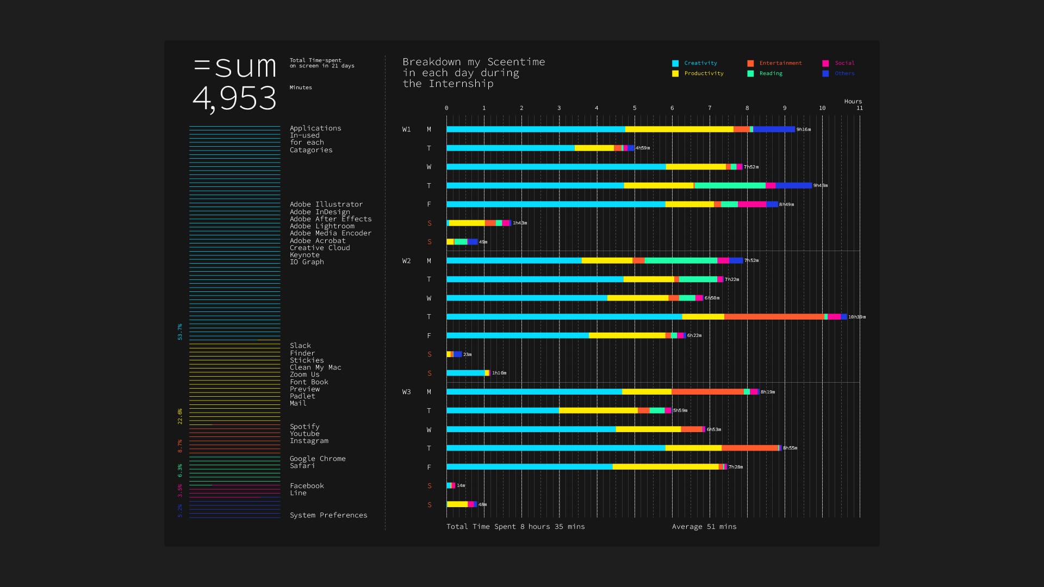
Task: Click the pink Social legend swatch
Action: coord(825,64)
